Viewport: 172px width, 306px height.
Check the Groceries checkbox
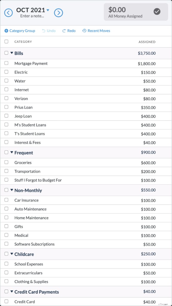(x=7, y=163)
